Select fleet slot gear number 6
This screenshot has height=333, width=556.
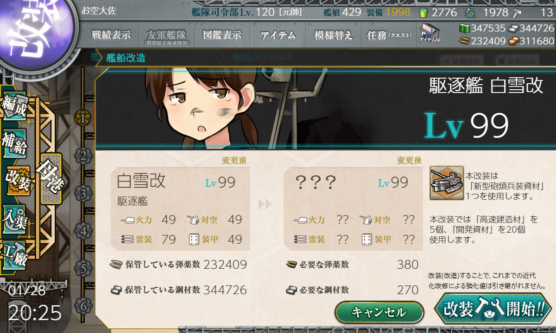(x=83, y=305)
